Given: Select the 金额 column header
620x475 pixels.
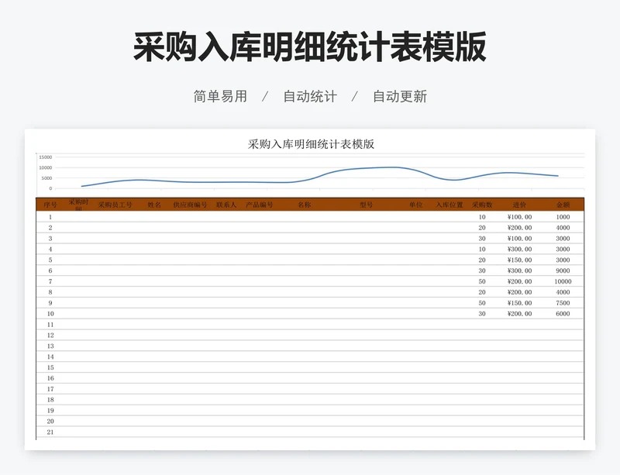Looking at the screenshot, I should [x=563, y=205].
